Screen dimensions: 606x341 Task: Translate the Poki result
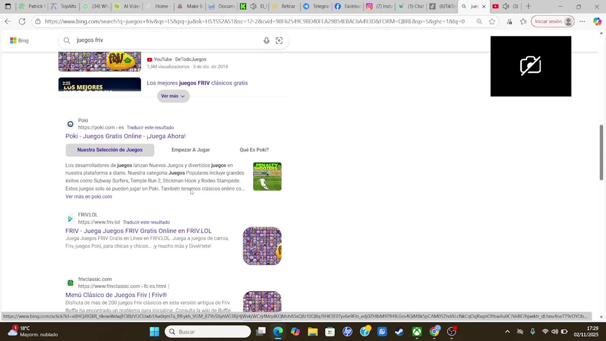click(150, 128)
